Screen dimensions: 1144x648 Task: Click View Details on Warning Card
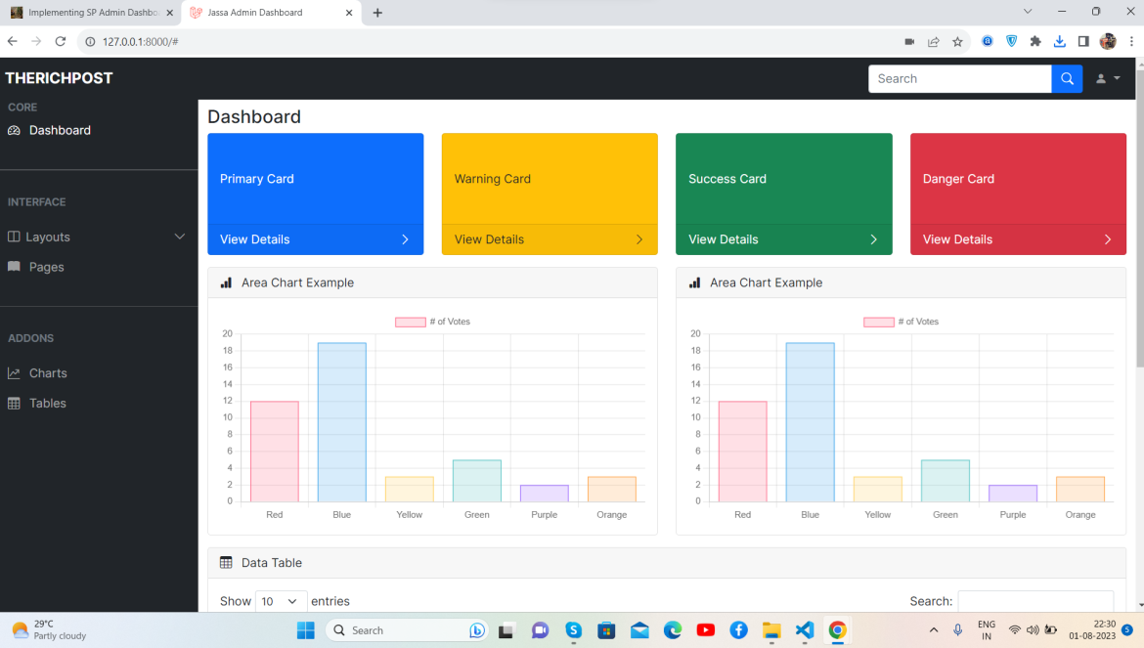[489, 239]
